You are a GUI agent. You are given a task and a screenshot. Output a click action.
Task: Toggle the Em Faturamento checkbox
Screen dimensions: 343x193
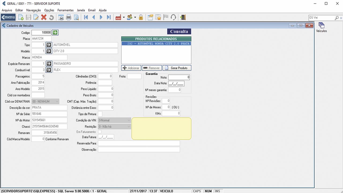[100, 132]
